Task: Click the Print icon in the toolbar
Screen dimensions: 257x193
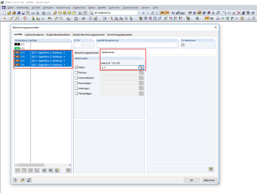Action: click(33, 13)
